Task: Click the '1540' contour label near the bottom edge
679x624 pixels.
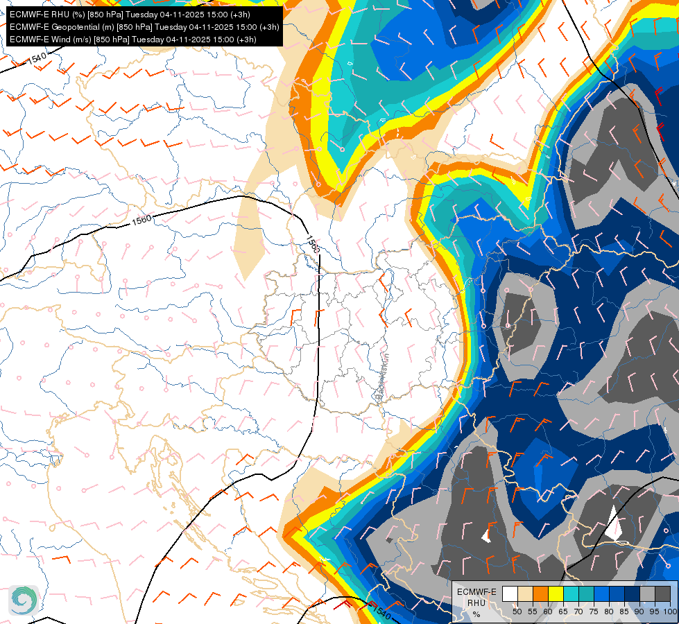Action: 381,612
